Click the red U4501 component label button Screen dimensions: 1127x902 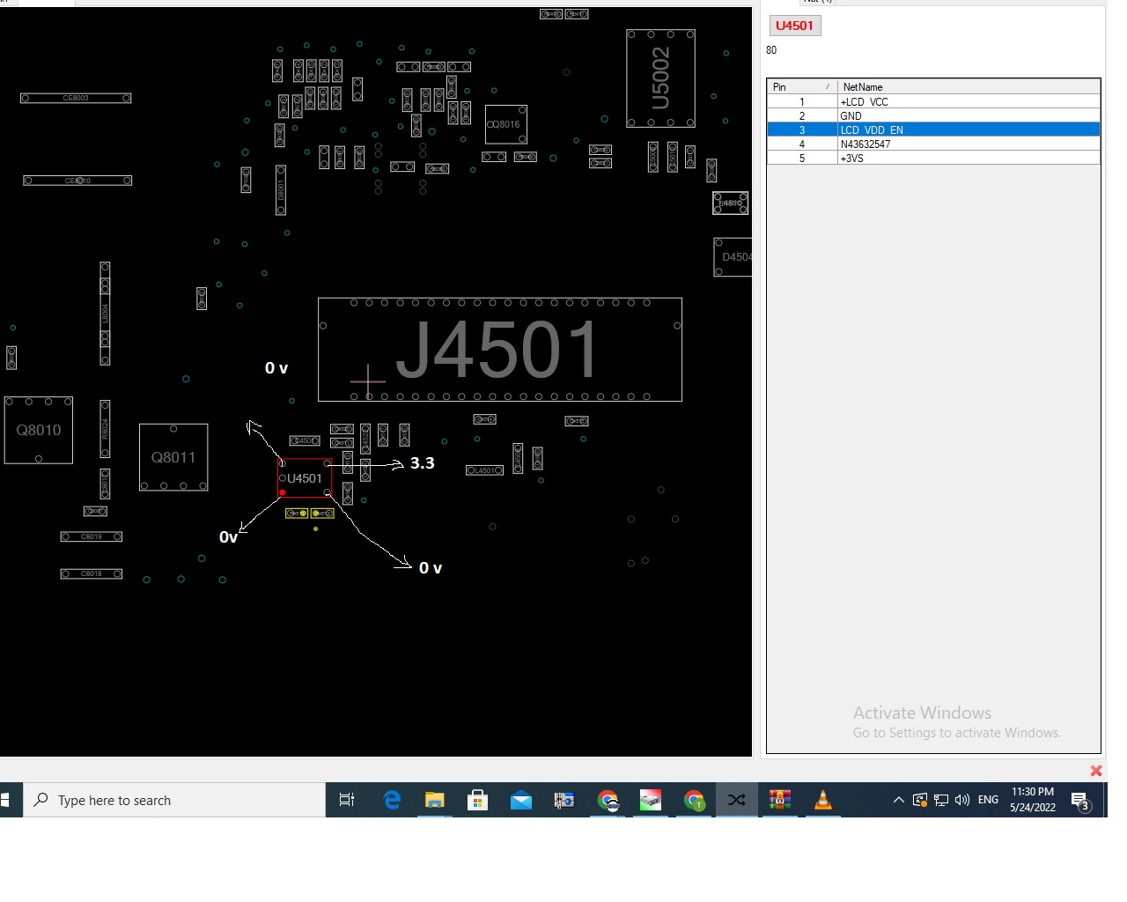[795, 26]
